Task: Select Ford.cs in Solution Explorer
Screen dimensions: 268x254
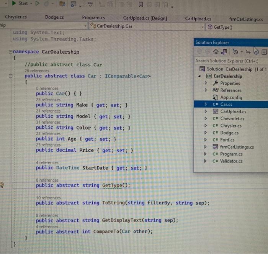Action: pyautogui.click(x=227, y=140)
